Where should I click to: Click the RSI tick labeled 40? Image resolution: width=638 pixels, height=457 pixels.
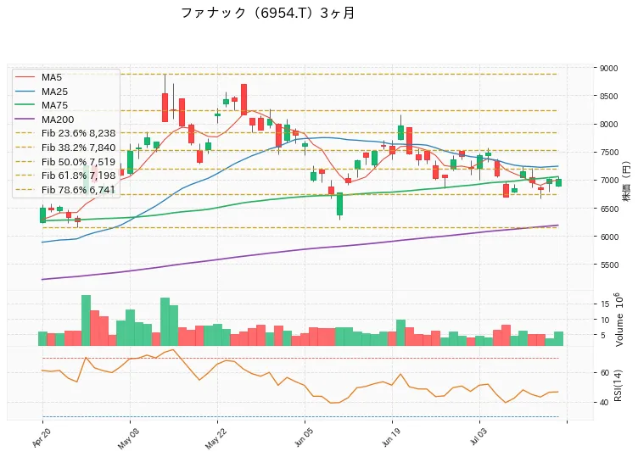click(605, 403)
